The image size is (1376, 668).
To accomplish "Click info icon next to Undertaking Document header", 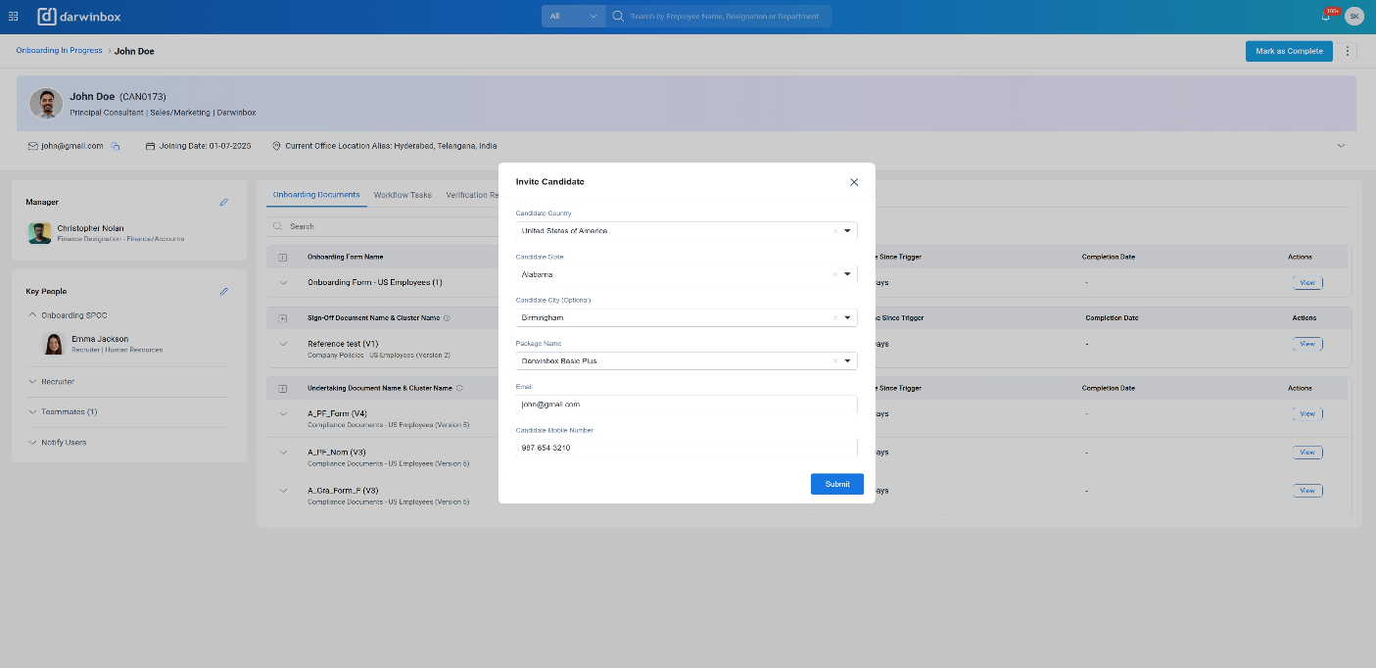I will (459, 388).
